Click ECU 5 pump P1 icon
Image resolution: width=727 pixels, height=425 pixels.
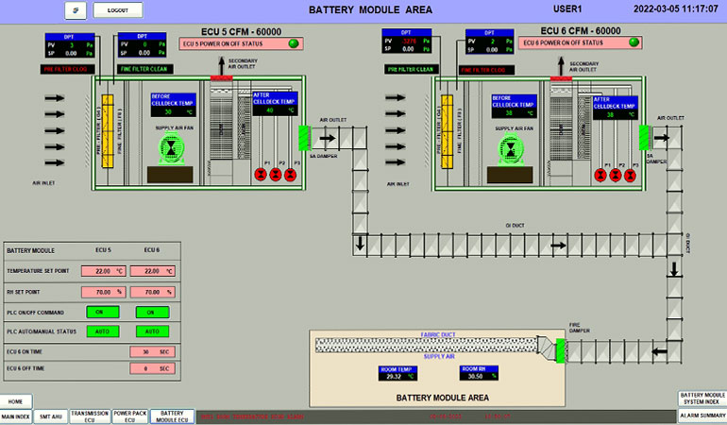[261, 175]
